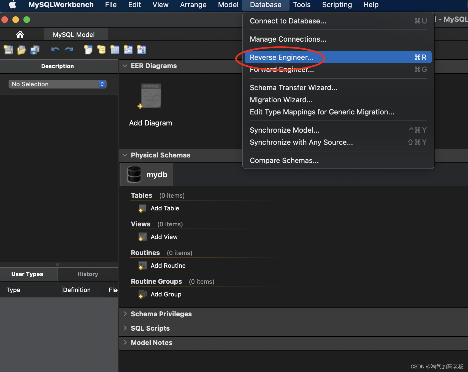
Task: Select Reverse Engineer menu item
Action: (x=338, y=57)
